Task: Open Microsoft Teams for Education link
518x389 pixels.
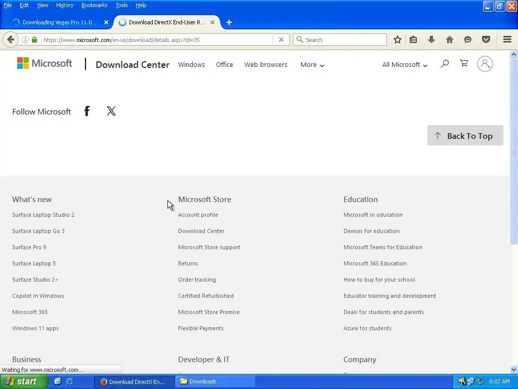Action: (383, 247)
